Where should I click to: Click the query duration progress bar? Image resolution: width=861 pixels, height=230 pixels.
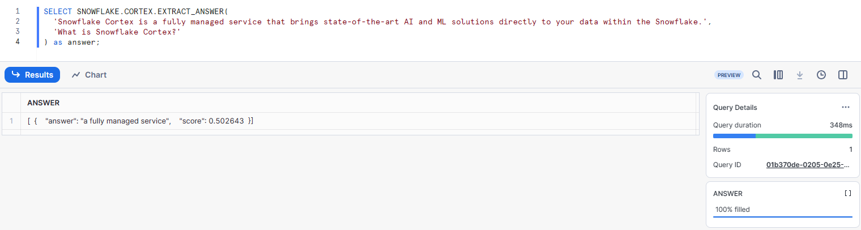pos(782,136)
